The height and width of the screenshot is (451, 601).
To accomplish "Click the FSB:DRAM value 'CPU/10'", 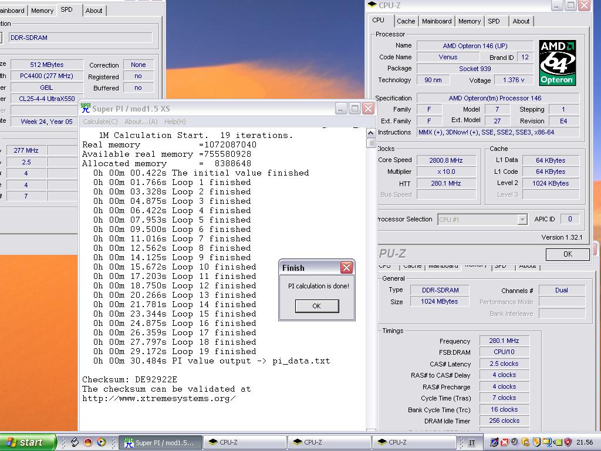I will [504, 352].
